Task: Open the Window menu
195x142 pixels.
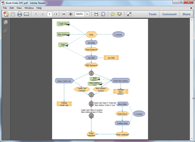Action: [x=29, y=7]
